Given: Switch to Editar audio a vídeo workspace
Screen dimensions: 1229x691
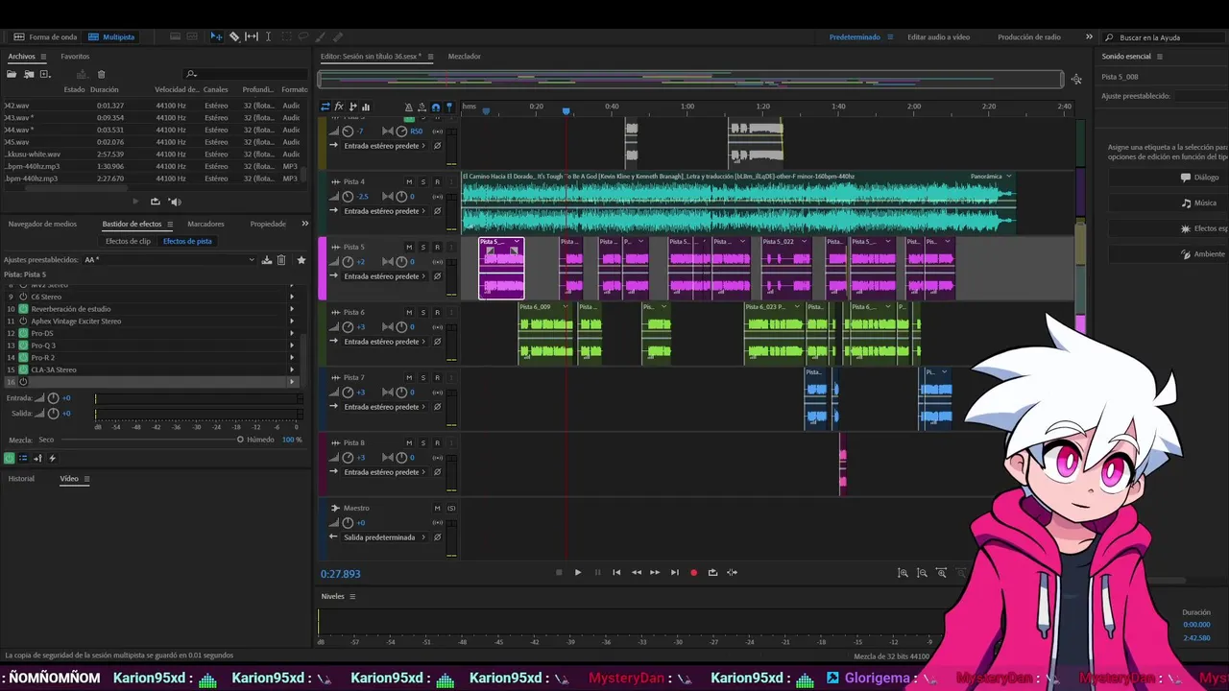Looking at the screenshot, I should pyautogui.click(x=938, y=36).
